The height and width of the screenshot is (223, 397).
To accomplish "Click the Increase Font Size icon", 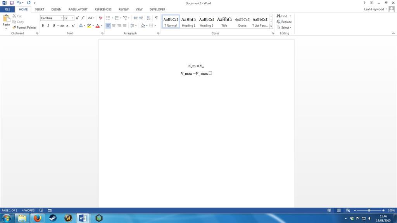I will point(77,17).
